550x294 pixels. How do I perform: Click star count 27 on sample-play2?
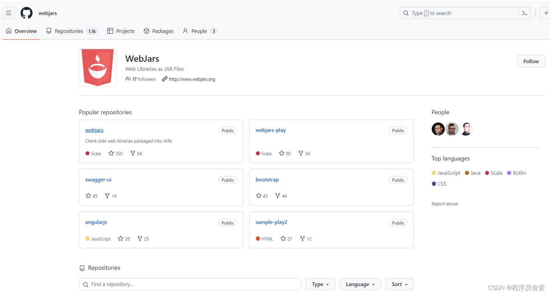coord(286,239)
